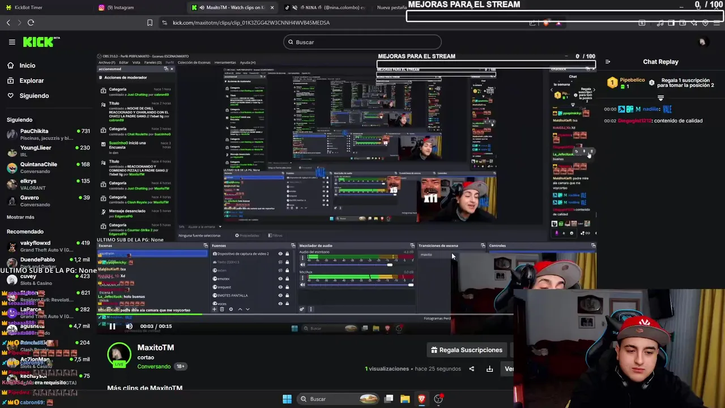Open Vista menu in OBS
The image size is (725, 408).
click(136, 62)
